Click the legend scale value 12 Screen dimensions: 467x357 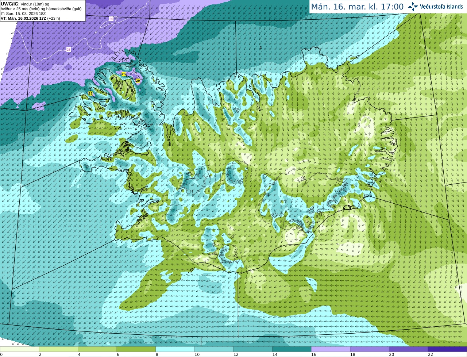coord(236,354)
